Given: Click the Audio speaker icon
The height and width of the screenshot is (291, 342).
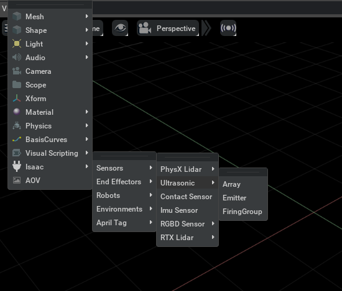Looking at the screenshot, I should pos(17,57).
